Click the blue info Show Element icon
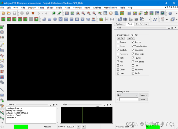 170,13
